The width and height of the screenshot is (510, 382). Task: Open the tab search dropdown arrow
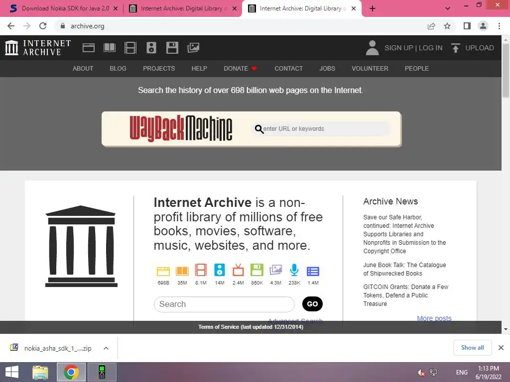tap(448, 8)
